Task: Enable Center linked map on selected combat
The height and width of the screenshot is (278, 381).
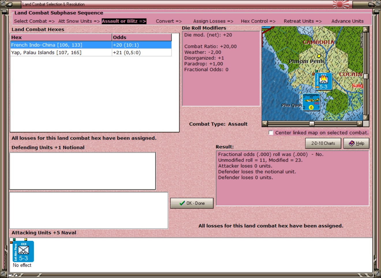Action: [271, 133]
